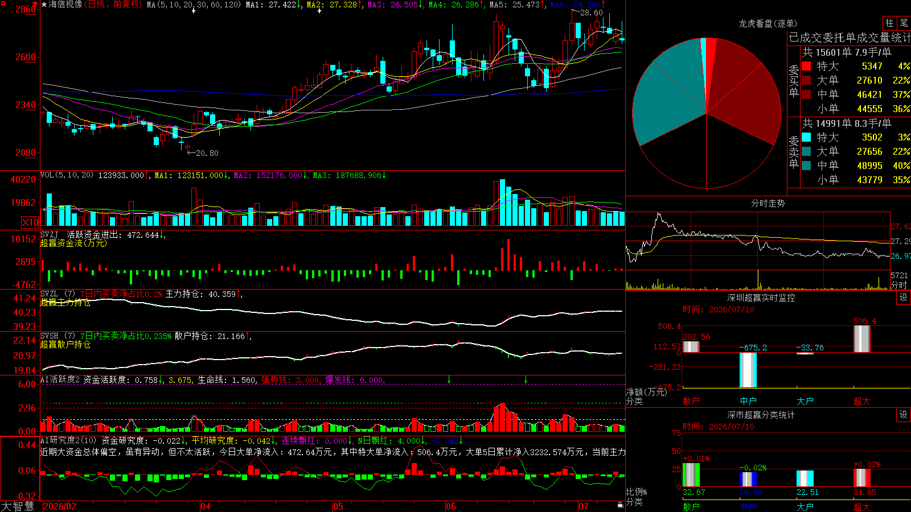Select 超大 category in 深市超赢分类统计 panel
Viewport: 911px width, 512px height.
click(x=862, y=506)
